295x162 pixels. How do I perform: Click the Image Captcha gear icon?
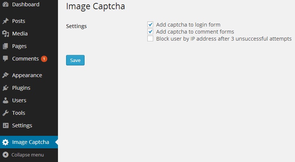(x=6, y=142)
